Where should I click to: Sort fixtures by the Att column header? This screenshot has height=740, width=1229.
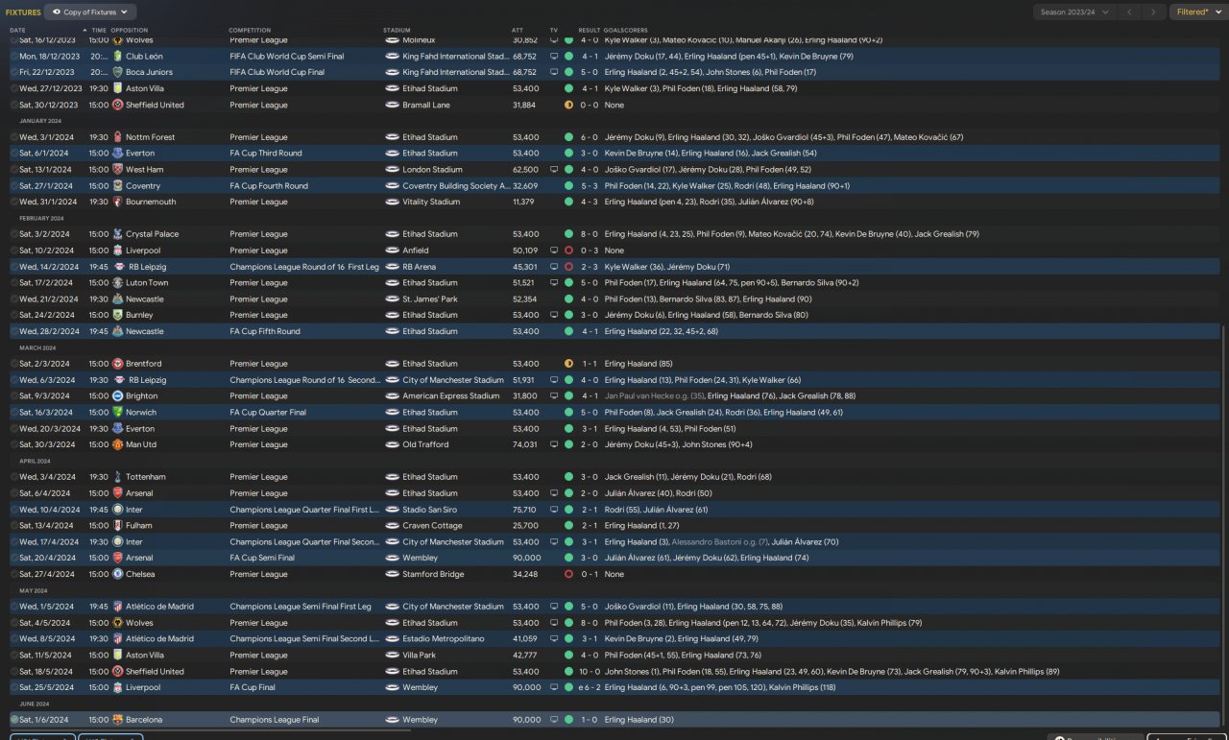(x=518, y=30)
